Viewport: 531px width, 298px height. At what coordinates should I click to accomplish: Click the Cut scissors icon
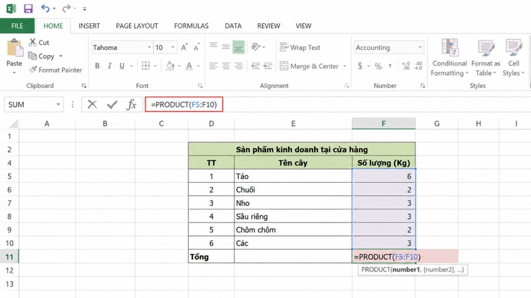33,42
